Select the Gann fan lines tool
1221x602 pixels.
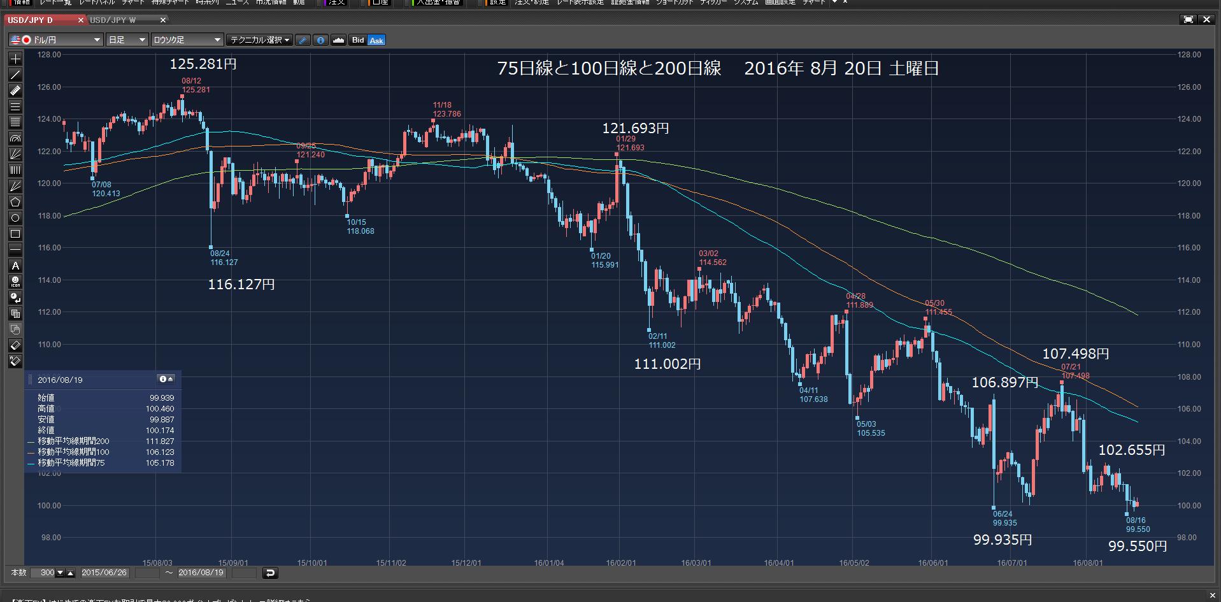(15, 186)
